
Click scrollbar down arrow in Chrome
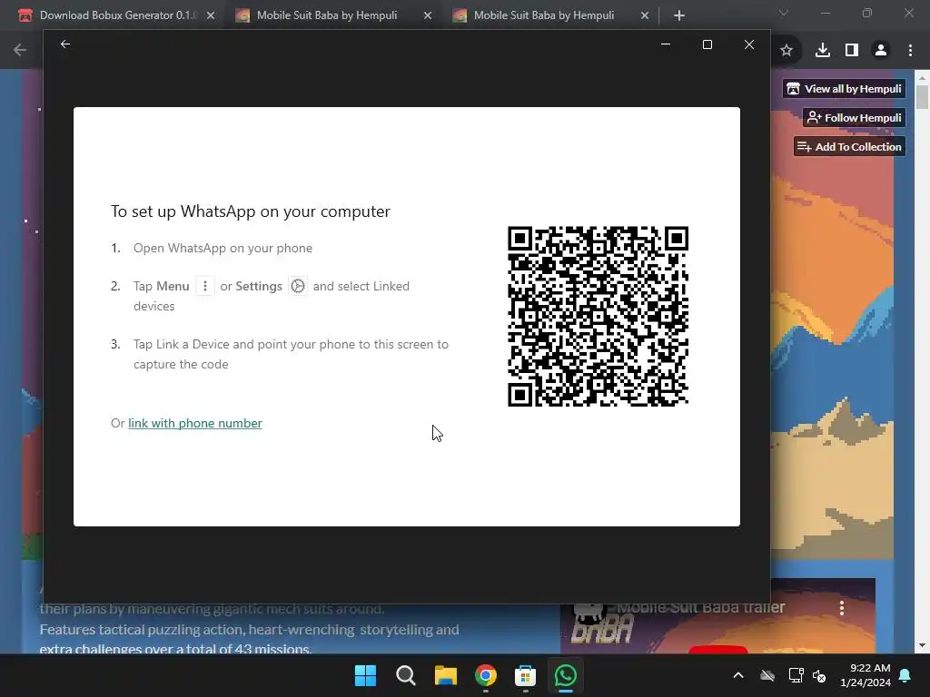922,645
